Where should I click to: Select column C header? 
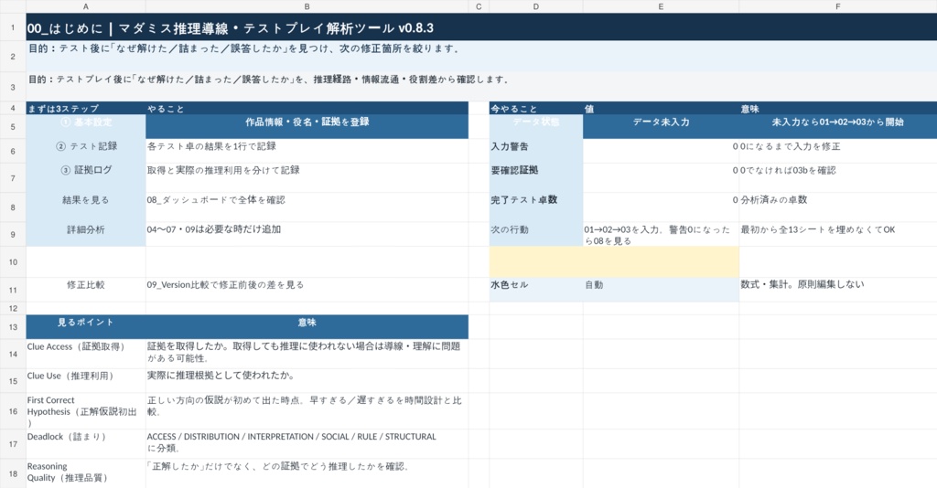[x=479, y=6]
